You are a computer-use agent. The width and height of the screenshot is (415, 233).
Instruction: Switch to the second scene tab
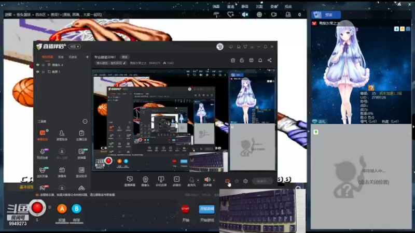pos(61,57)
